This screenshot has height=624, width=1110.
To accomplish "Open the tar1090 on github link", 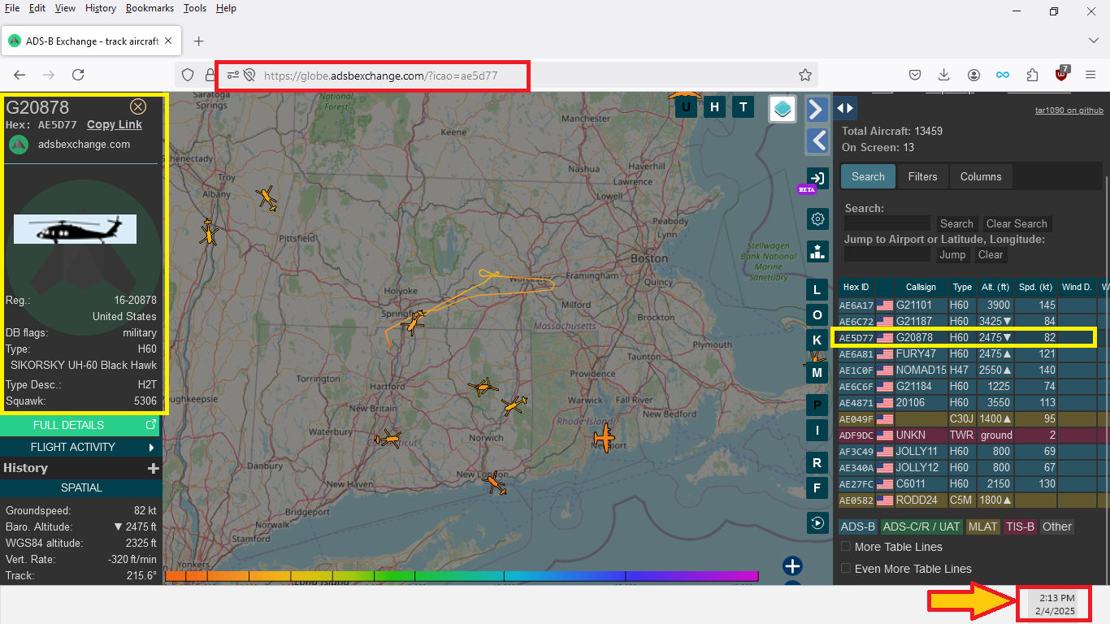I will pyautogui.click(x=1069, y=110).
